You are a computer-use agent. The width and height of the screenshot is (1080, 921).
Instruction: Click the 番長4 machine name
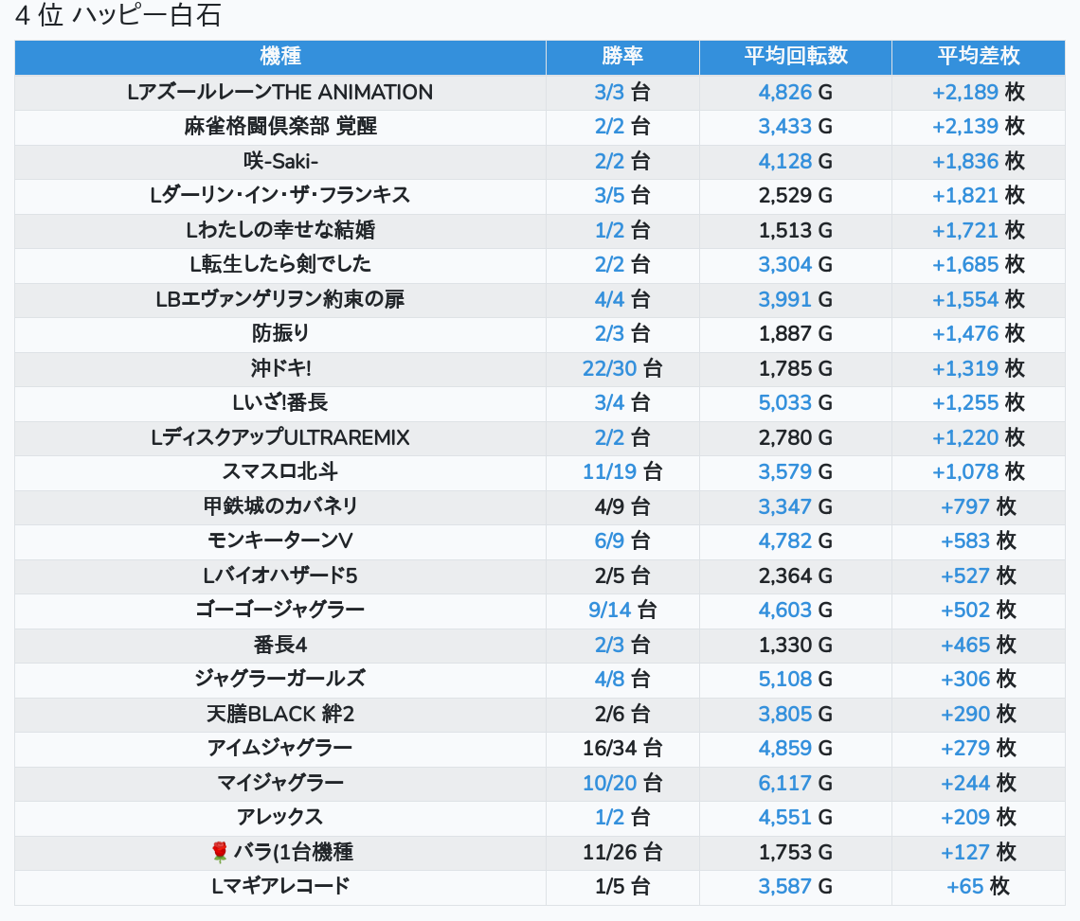point(280,645)
